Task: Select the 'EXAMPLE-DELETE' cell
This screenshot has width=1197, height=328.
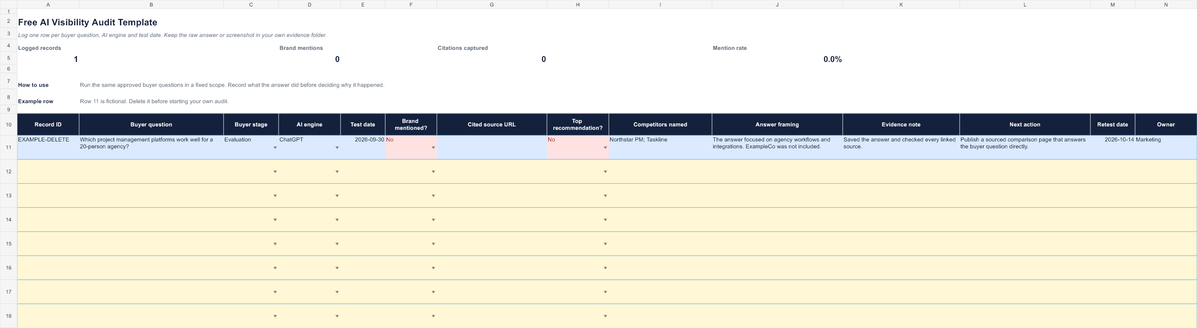Action: pos(48,147)
